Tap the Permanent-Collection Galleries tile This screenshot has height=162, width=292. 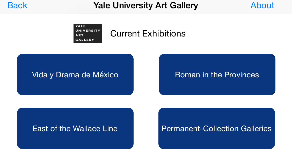click(217, 128)
